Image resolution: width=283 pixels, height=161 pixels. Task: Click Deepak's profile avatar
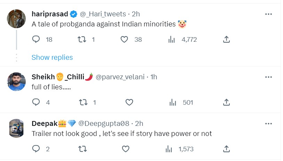(16, 128)
